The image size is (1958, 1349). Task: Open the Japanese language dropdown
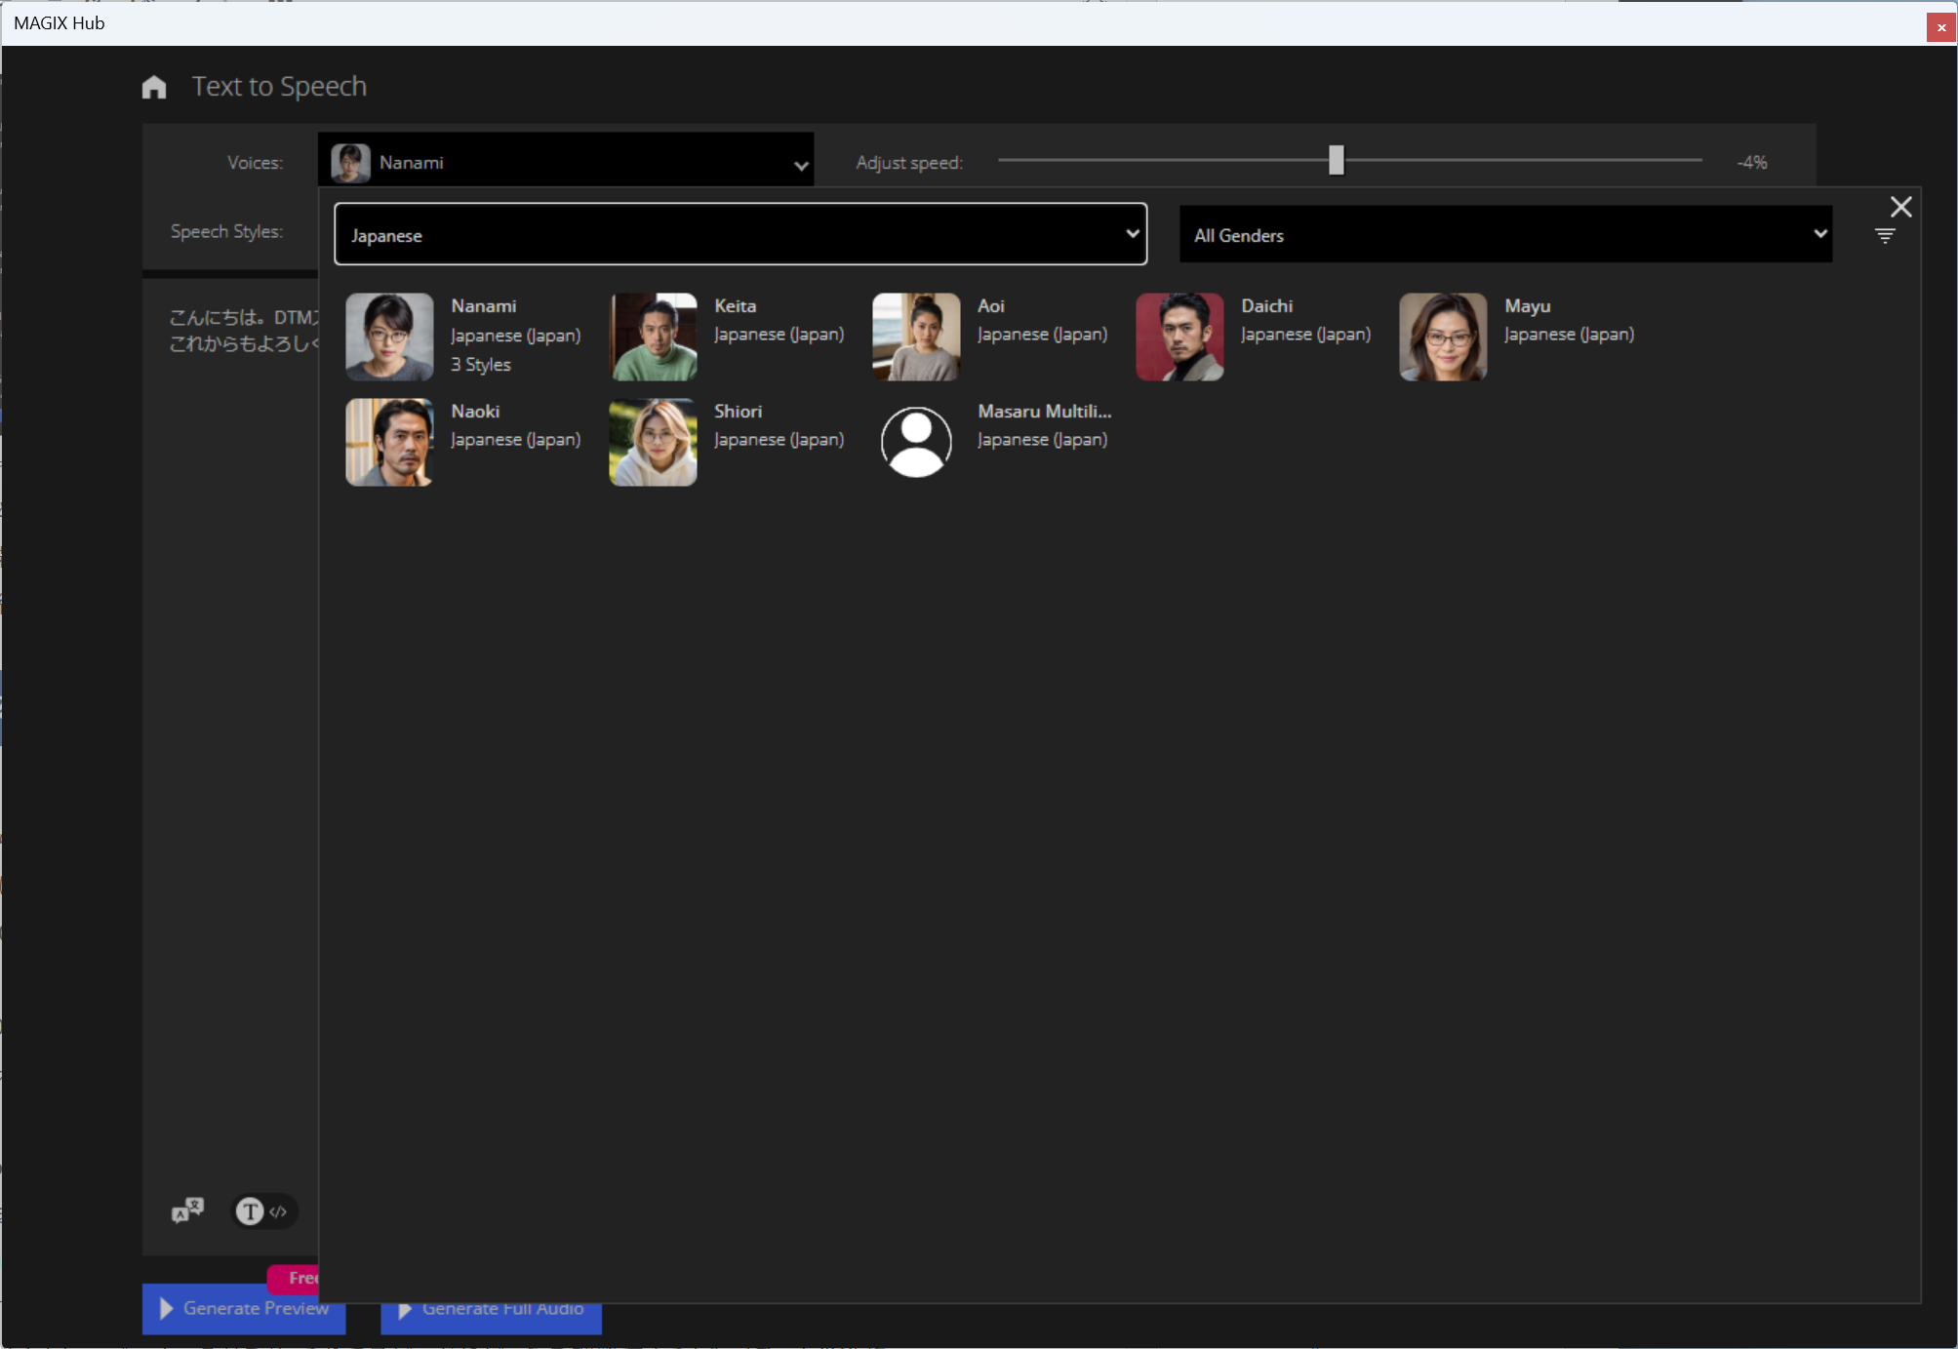coord(740,234)
